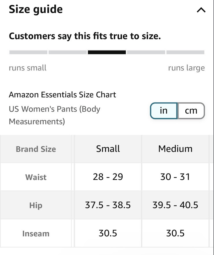Click the first fit scale segment

click(x=28, y=52)
